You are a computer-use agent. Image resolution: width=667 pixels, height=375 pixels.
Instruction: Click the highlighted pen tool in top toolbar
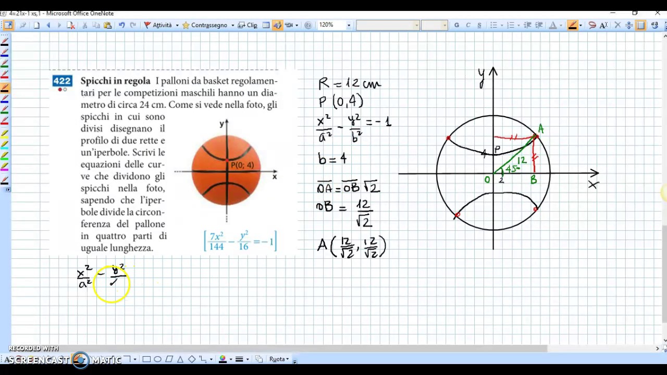coord(573,25)
